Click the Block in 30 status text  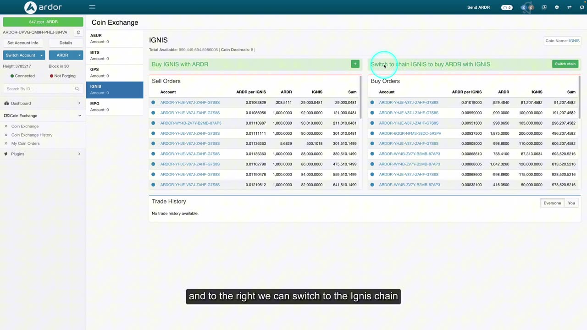coord(59,66)
